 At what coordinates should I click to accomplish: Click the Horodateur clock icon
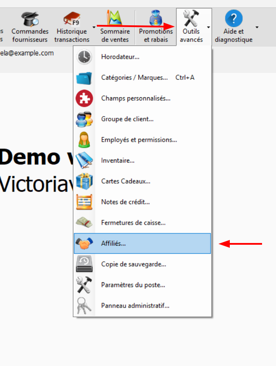click(84, 57)
